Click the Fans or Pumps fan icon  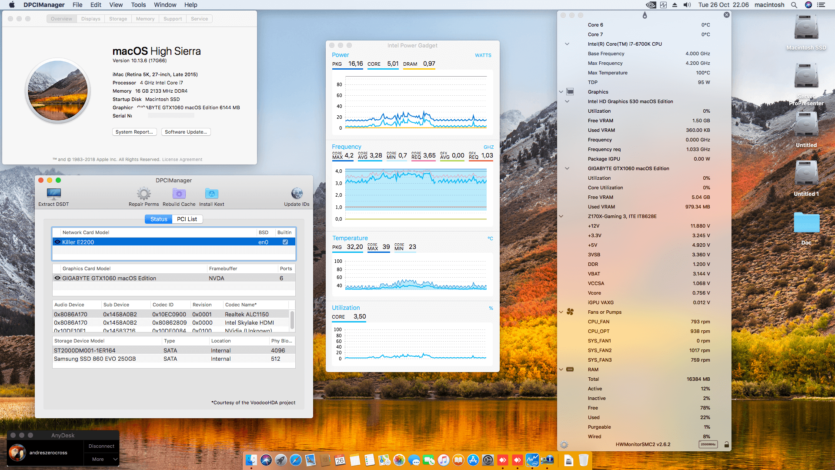pyautogui.click(x=570, y=312)
